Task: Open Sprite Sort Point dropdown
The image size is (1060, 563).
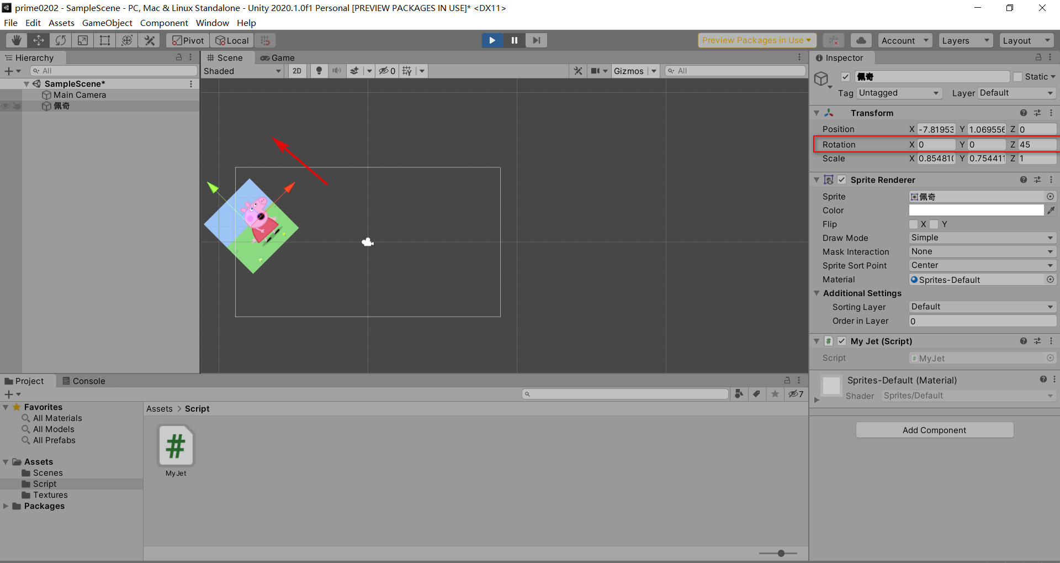Action: point(982,265)
